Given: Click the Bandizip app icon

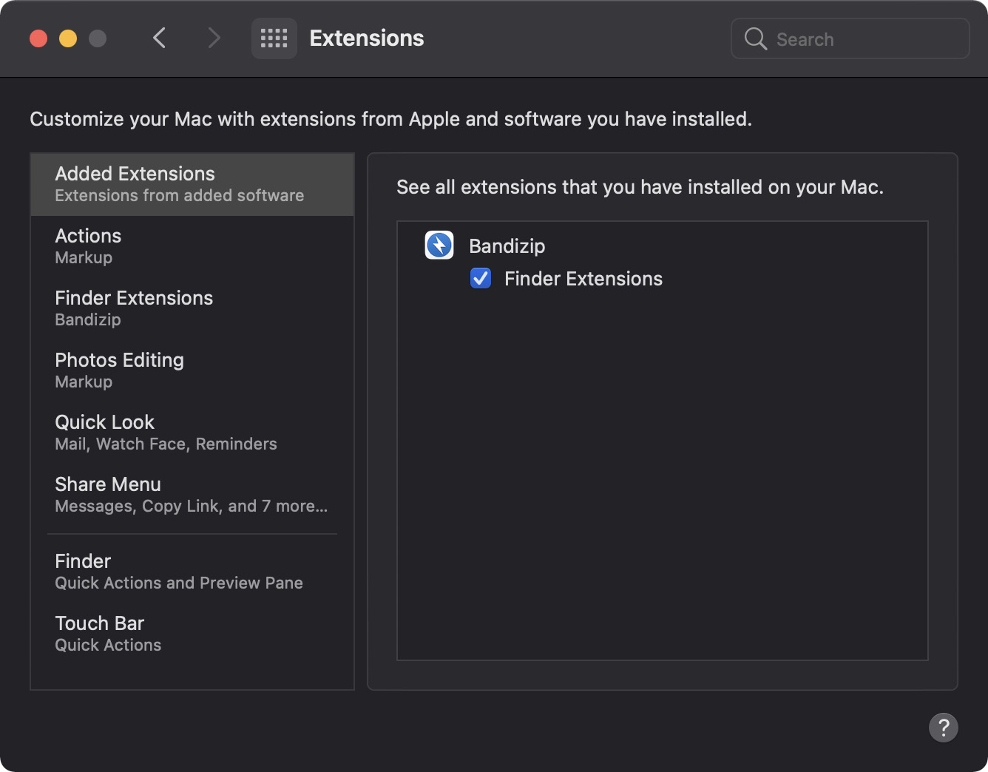Looking at the screenshot, I should [439, 246].
